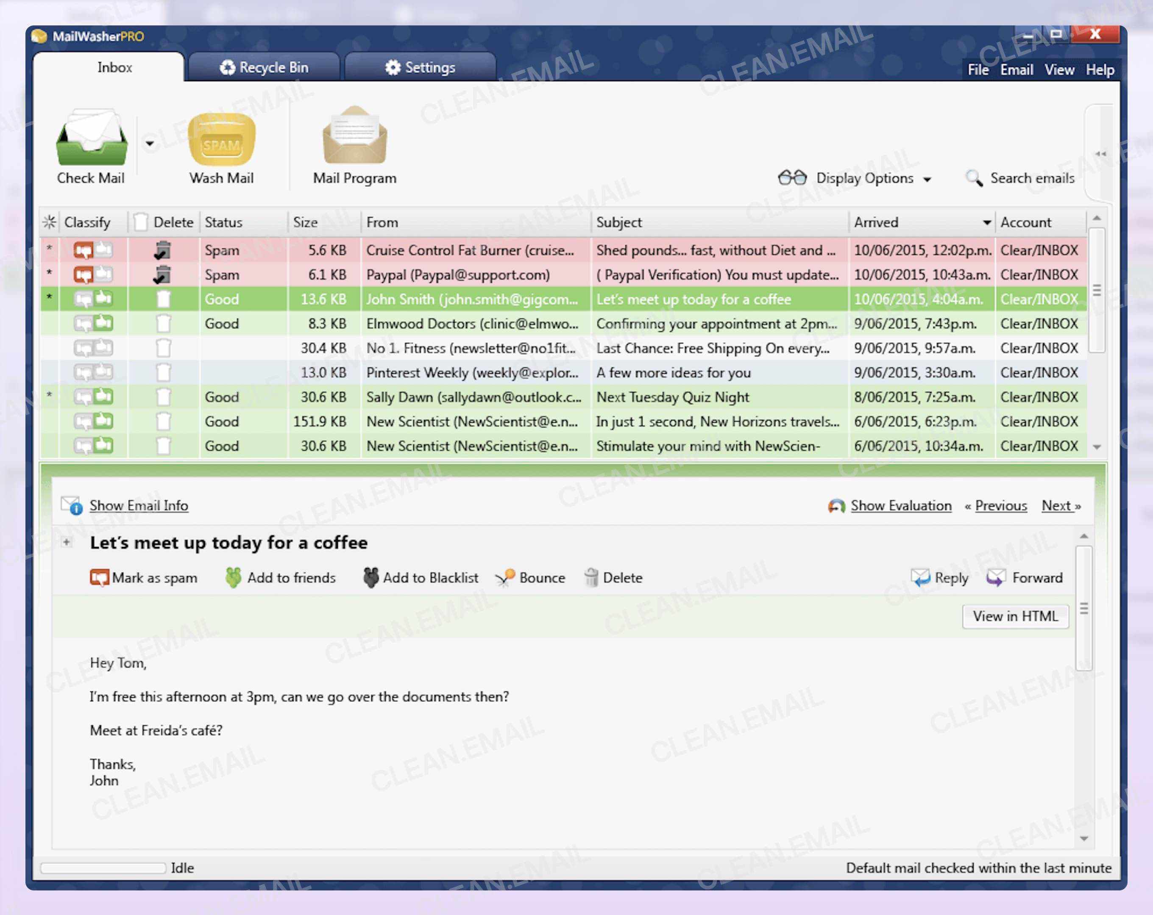Click the Recycle Bin tab recycle icon
1153x915 pixels.
tap(227, 67)
